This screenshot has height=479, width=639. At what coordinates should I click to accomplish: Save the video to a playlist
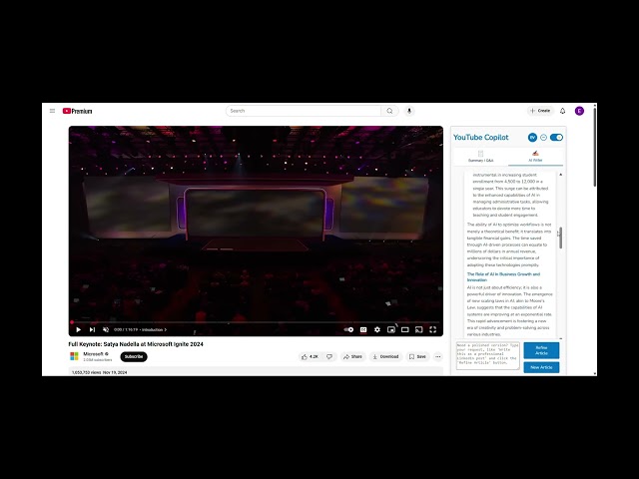[417, 357]
